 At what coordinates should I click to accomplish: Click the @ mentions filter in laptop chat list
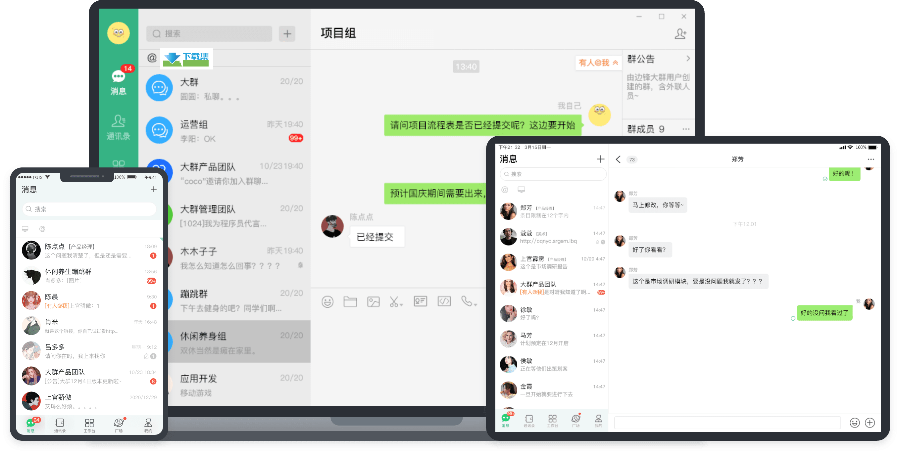(152, 58)
